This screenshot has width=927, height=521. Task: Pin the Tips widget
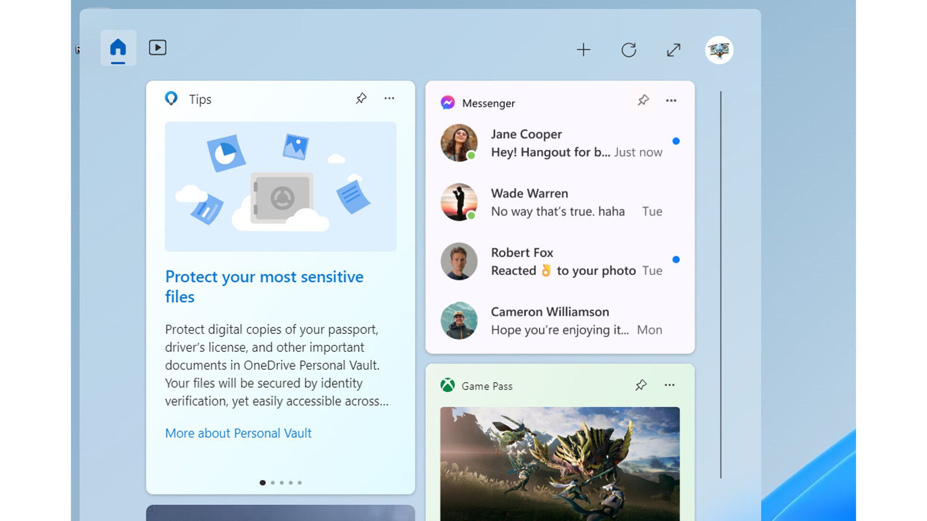[x=361, y=98]
